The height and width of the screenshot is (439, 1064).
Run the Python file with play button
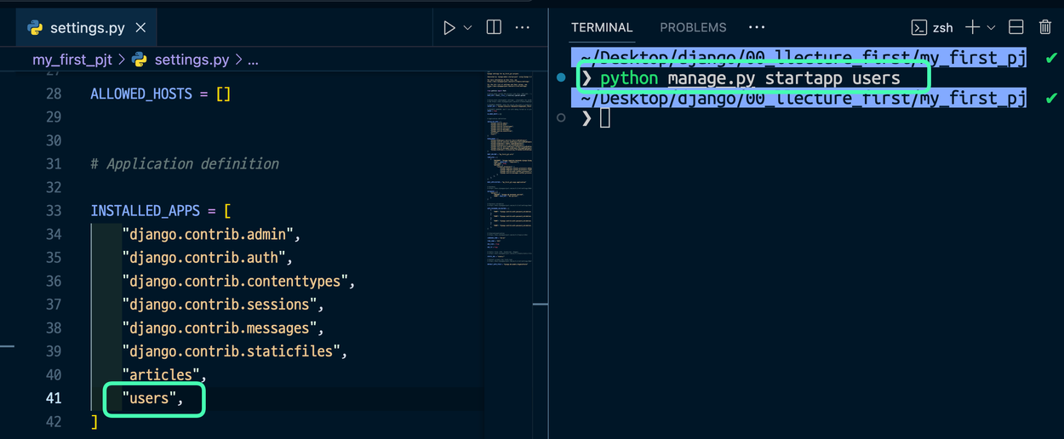point(449,28)
